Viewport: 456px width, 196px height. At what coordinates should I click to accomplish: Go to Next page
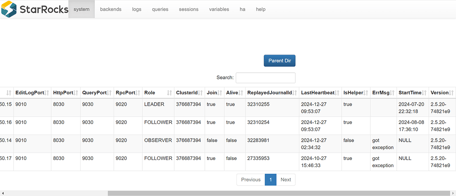point(285,180)
